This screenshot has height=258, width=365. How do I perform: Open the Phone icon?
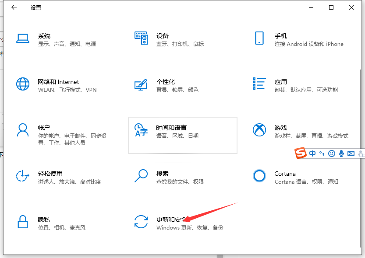259,38
